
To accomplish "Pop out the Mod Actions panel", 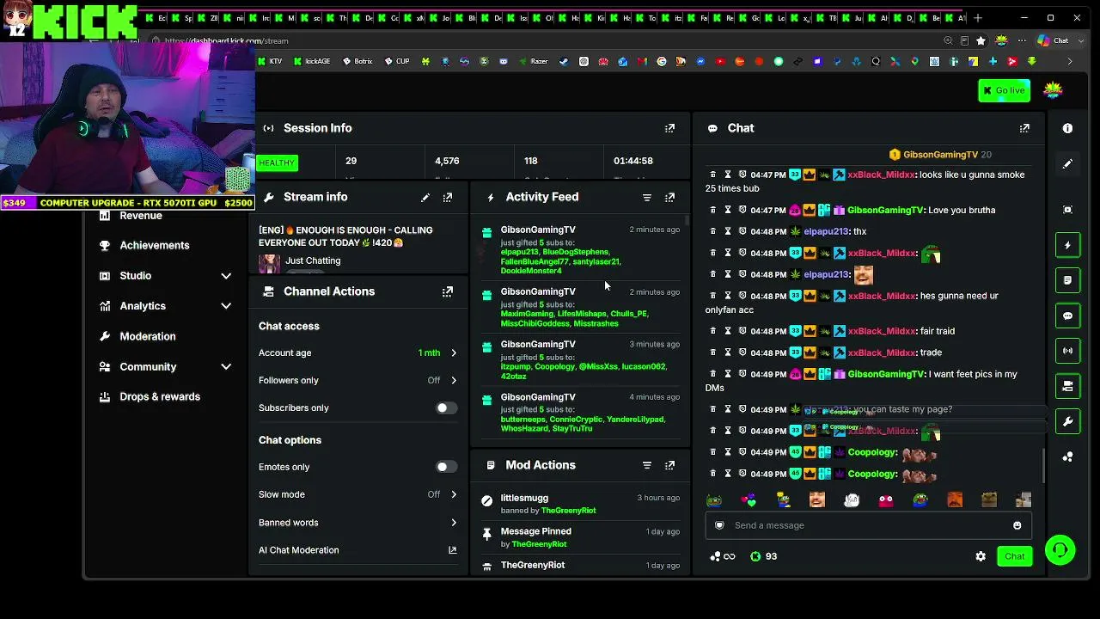I will (669, 466).
